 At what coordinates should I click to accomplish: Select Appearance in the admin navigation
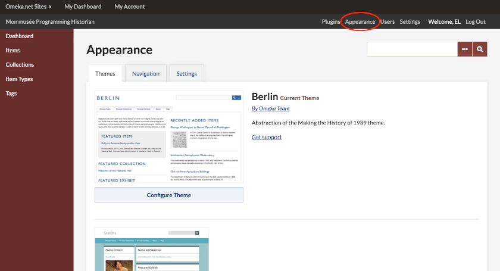360,21
